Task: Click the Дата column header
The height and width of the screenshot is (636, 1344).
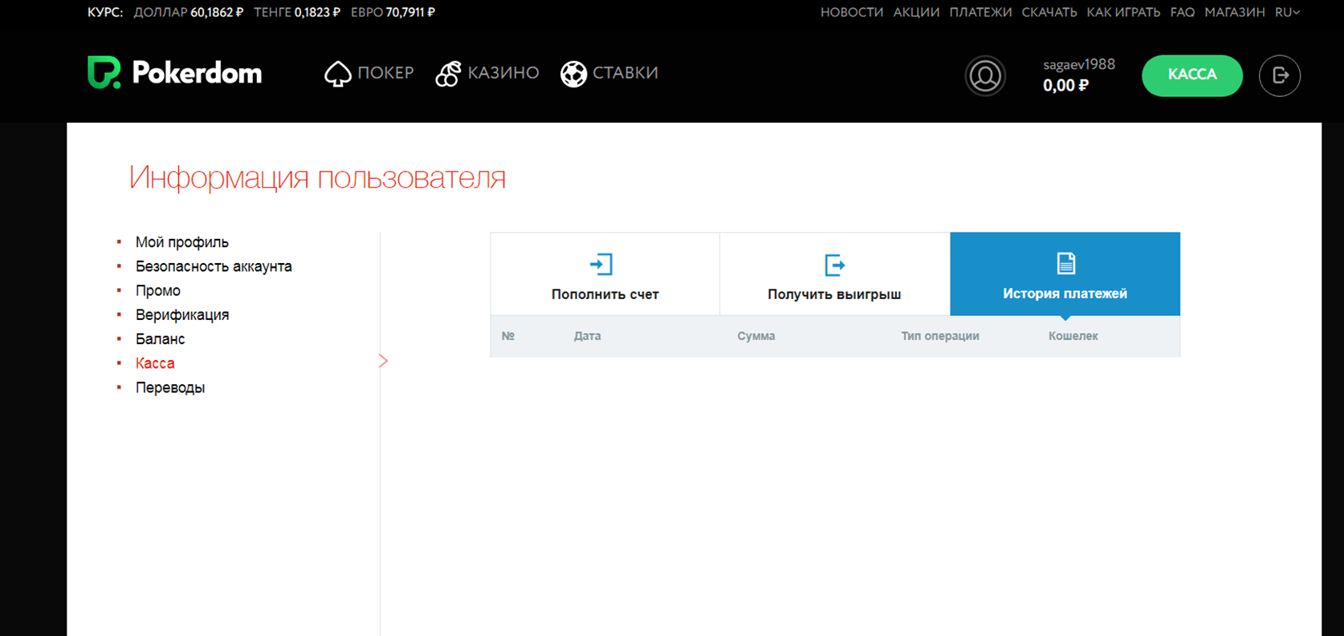Action: pos(587,336)
